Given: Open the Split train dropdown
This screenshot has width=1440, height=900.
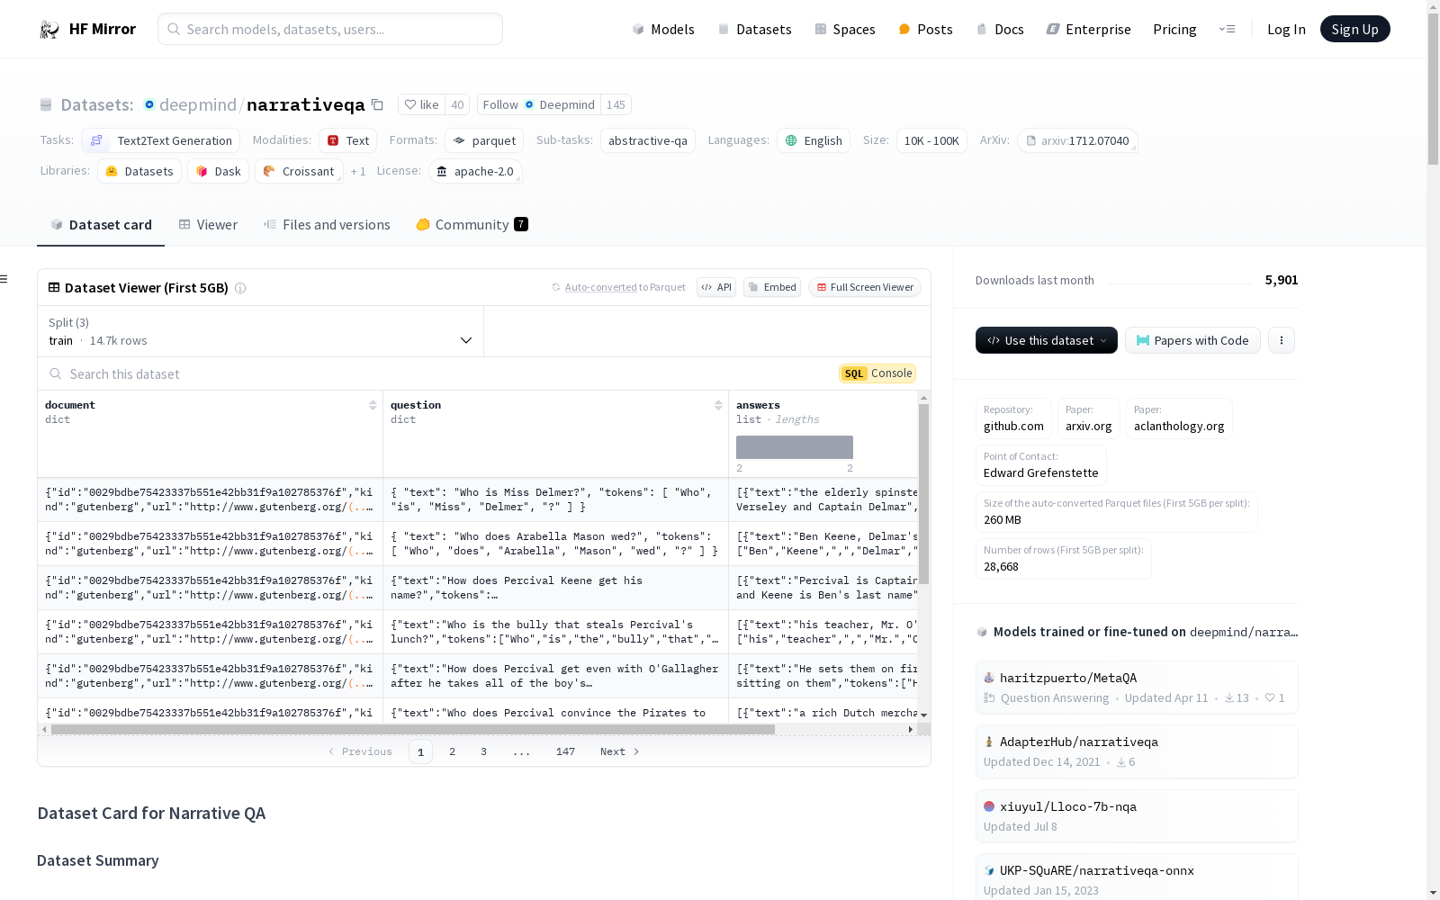Looking at the screenshot, I should 261,331.
